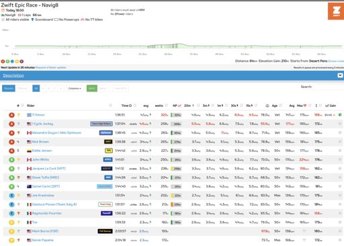Click the flag icon for Alexandre Guyon
344x246 pixels.
click(29, 133)
